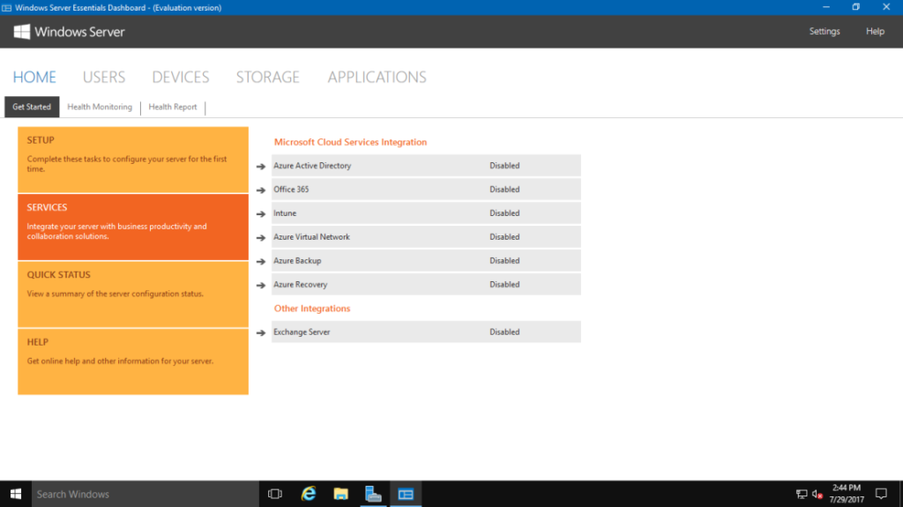This screenshot has height=507, width=903.
Task: Click Disabled status for Exchange Server
Action: pyautogui.click(x=504, y=332)
